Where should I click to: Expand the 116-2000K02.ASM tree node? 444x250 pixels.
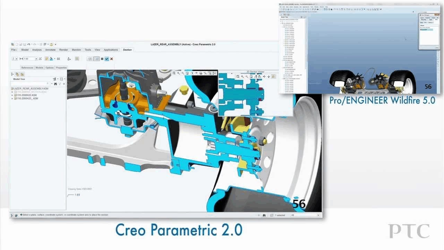pyautogui.click(x=12, y=95)
